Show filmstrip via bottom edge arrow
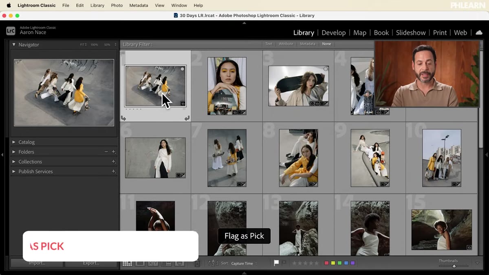The image size is (489, 275). 244,273
